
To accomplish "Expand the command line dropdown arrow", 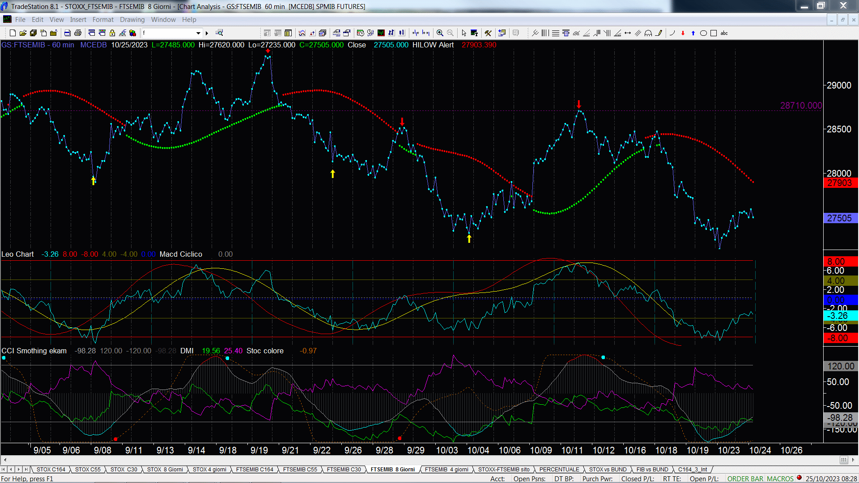I will pyautogui.click(x=198, y=33).
